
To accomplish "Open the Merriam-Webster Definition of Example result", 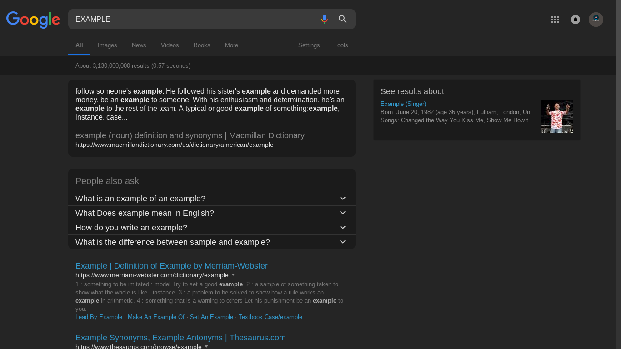I will coord(171,266).
